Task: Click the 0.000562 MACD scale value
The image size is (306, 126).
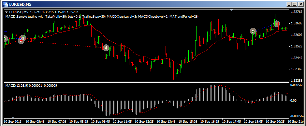Action: [x=297, y=85]
